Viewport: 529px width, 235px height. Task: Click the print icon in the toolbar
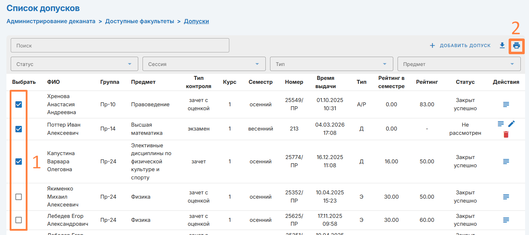[516, 46]
